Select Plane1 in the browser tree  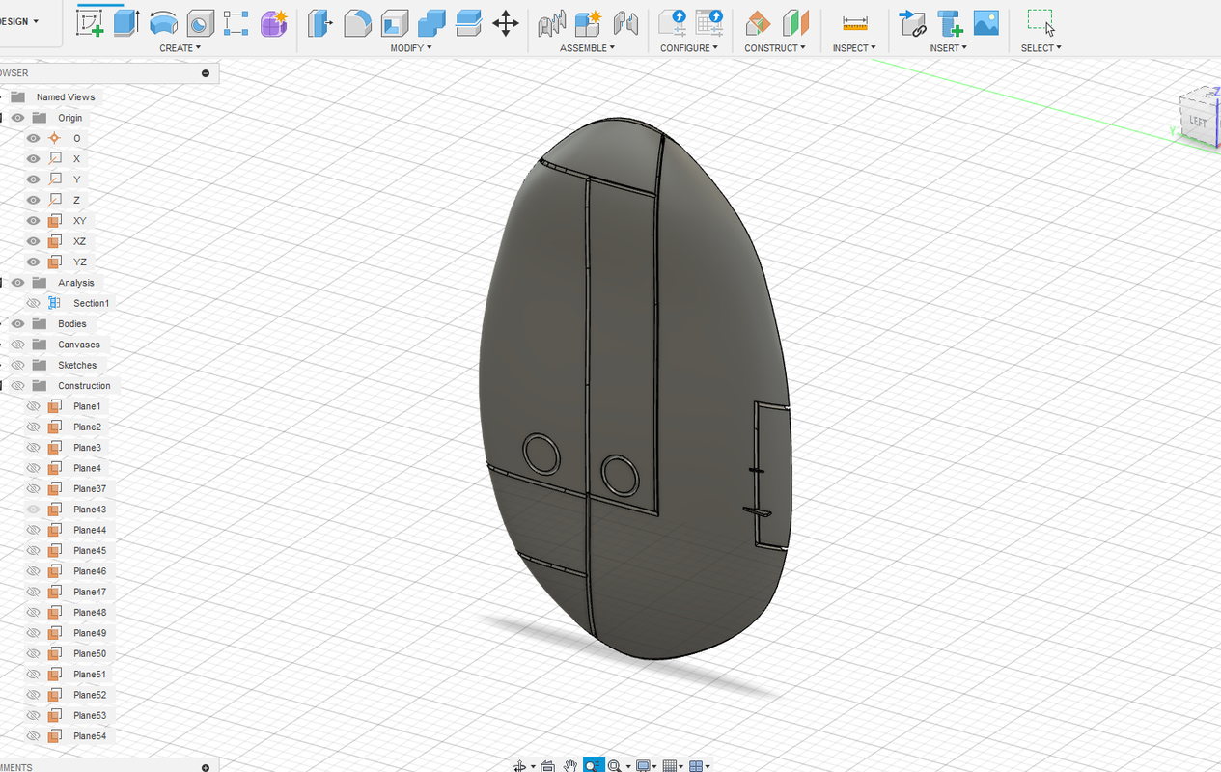87,406
